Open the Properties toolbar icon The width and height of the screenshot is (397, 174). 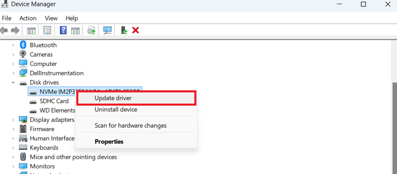(x=47, y=30)
